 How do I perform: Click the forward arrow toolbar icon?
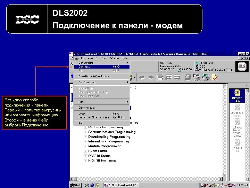pyautogui.click(x=151, y=78)
